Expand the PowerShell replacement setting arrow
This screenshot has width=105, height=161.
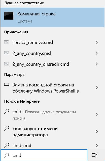(97, 88)
